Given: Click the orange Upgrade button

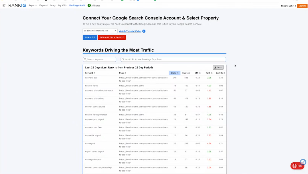Looking at the screenshot, I should click(x=302, y=6).
